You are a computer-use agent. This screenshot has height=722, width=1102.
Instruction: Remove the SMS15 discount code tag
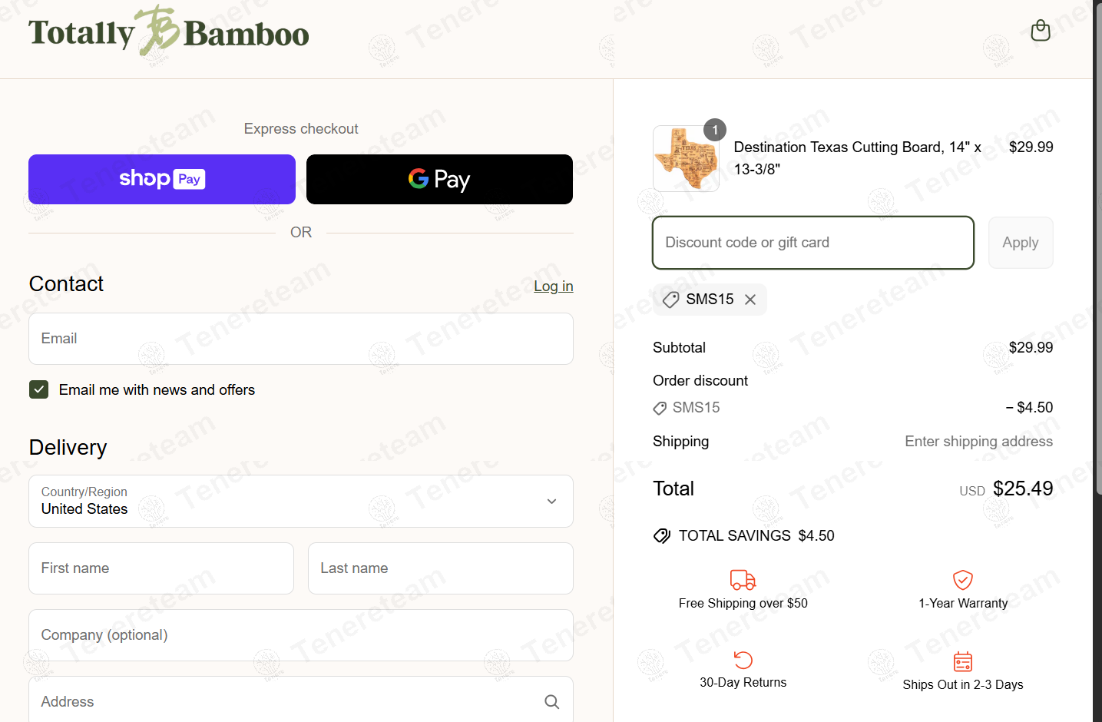point(750,300)
